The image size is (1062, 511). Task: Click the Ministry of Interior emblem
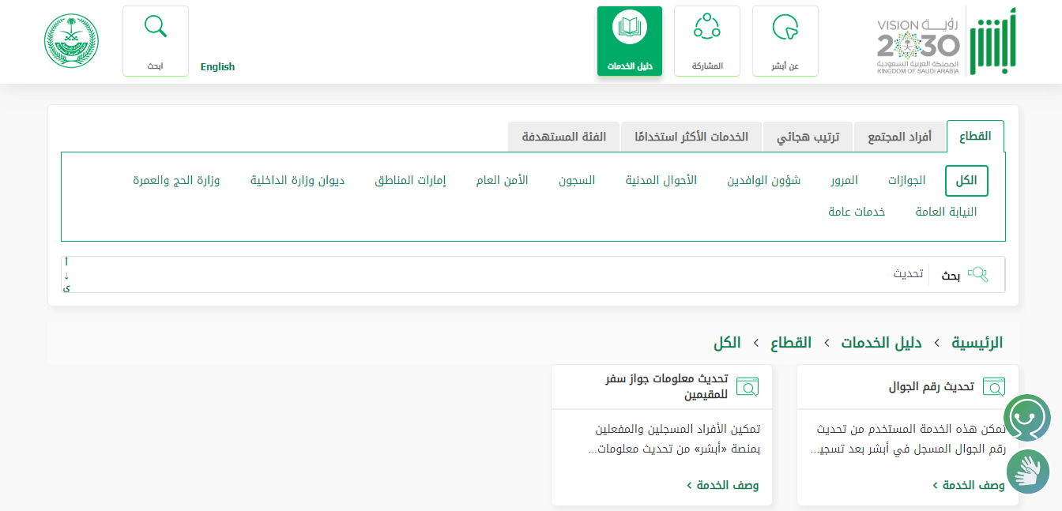pyautogui.click(x=71, y=41)
